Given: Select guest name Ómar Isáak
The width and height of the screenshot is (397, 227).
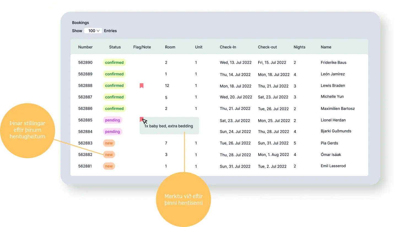Looking at the screenshot, I should [331, 155].
